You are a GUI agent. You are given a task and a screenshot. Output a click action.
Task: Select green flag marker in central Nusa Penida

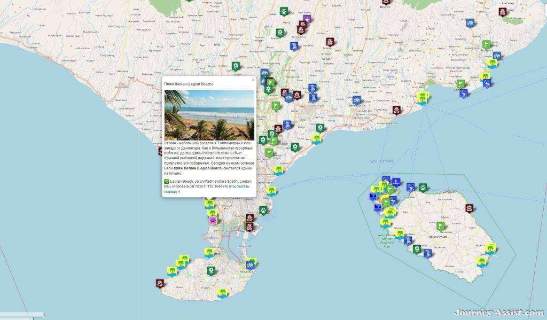point(441,226)
